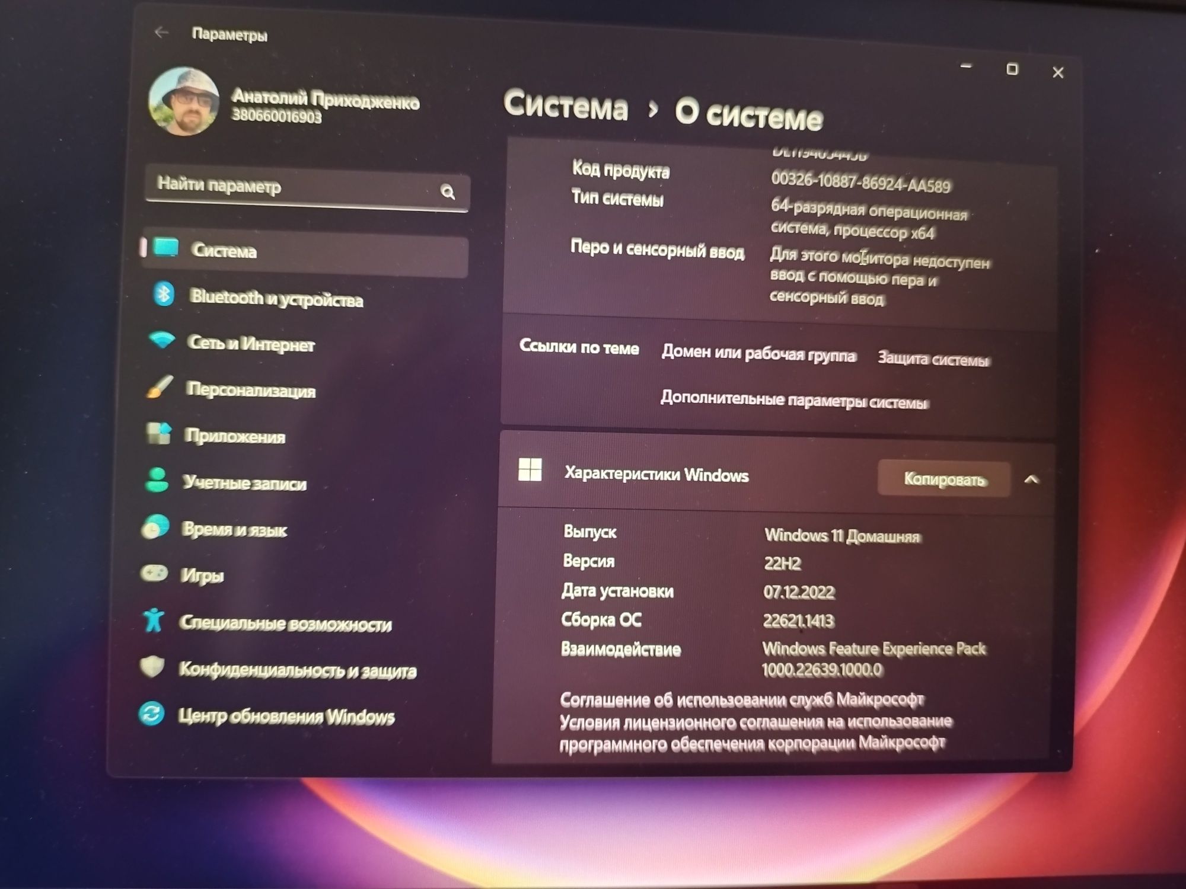The height and width of the screenshot is (889, 1186).
Task: Collapse the Характеристики Windows section chevron
Action: [1032, 479]
